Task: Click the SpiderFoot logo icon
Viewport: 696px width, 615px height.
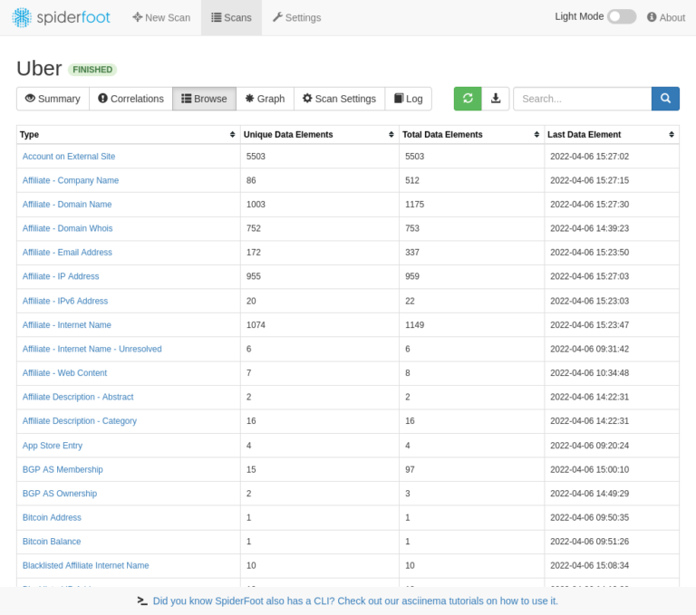Action: click(x=22, y=18)
